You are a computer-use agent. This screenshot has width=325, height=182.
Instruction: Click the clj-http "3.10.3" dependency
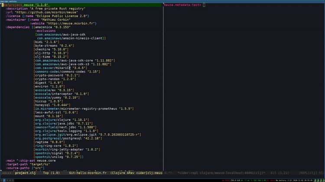51,53
